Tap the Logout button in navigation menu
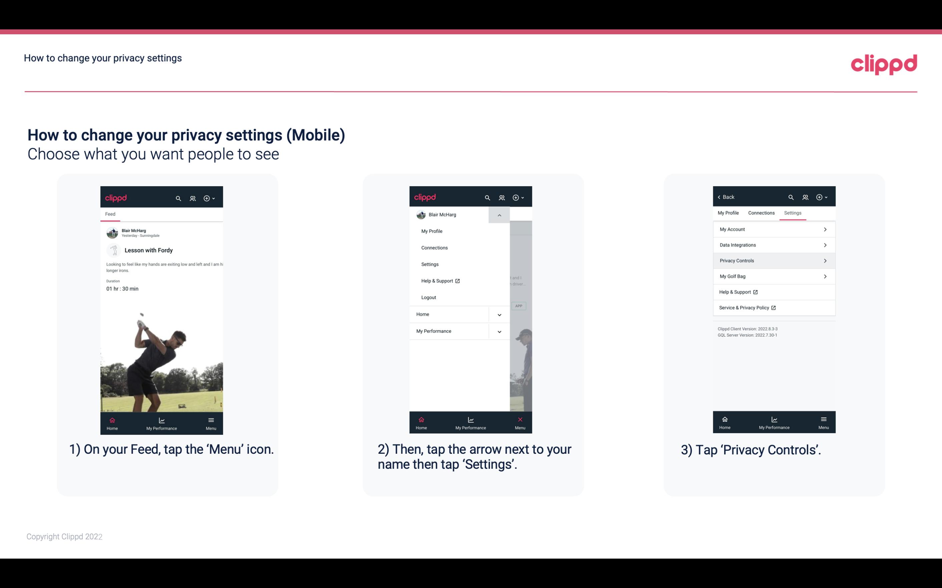This screenshot has height=588, width=942. [x=429, y=297]
